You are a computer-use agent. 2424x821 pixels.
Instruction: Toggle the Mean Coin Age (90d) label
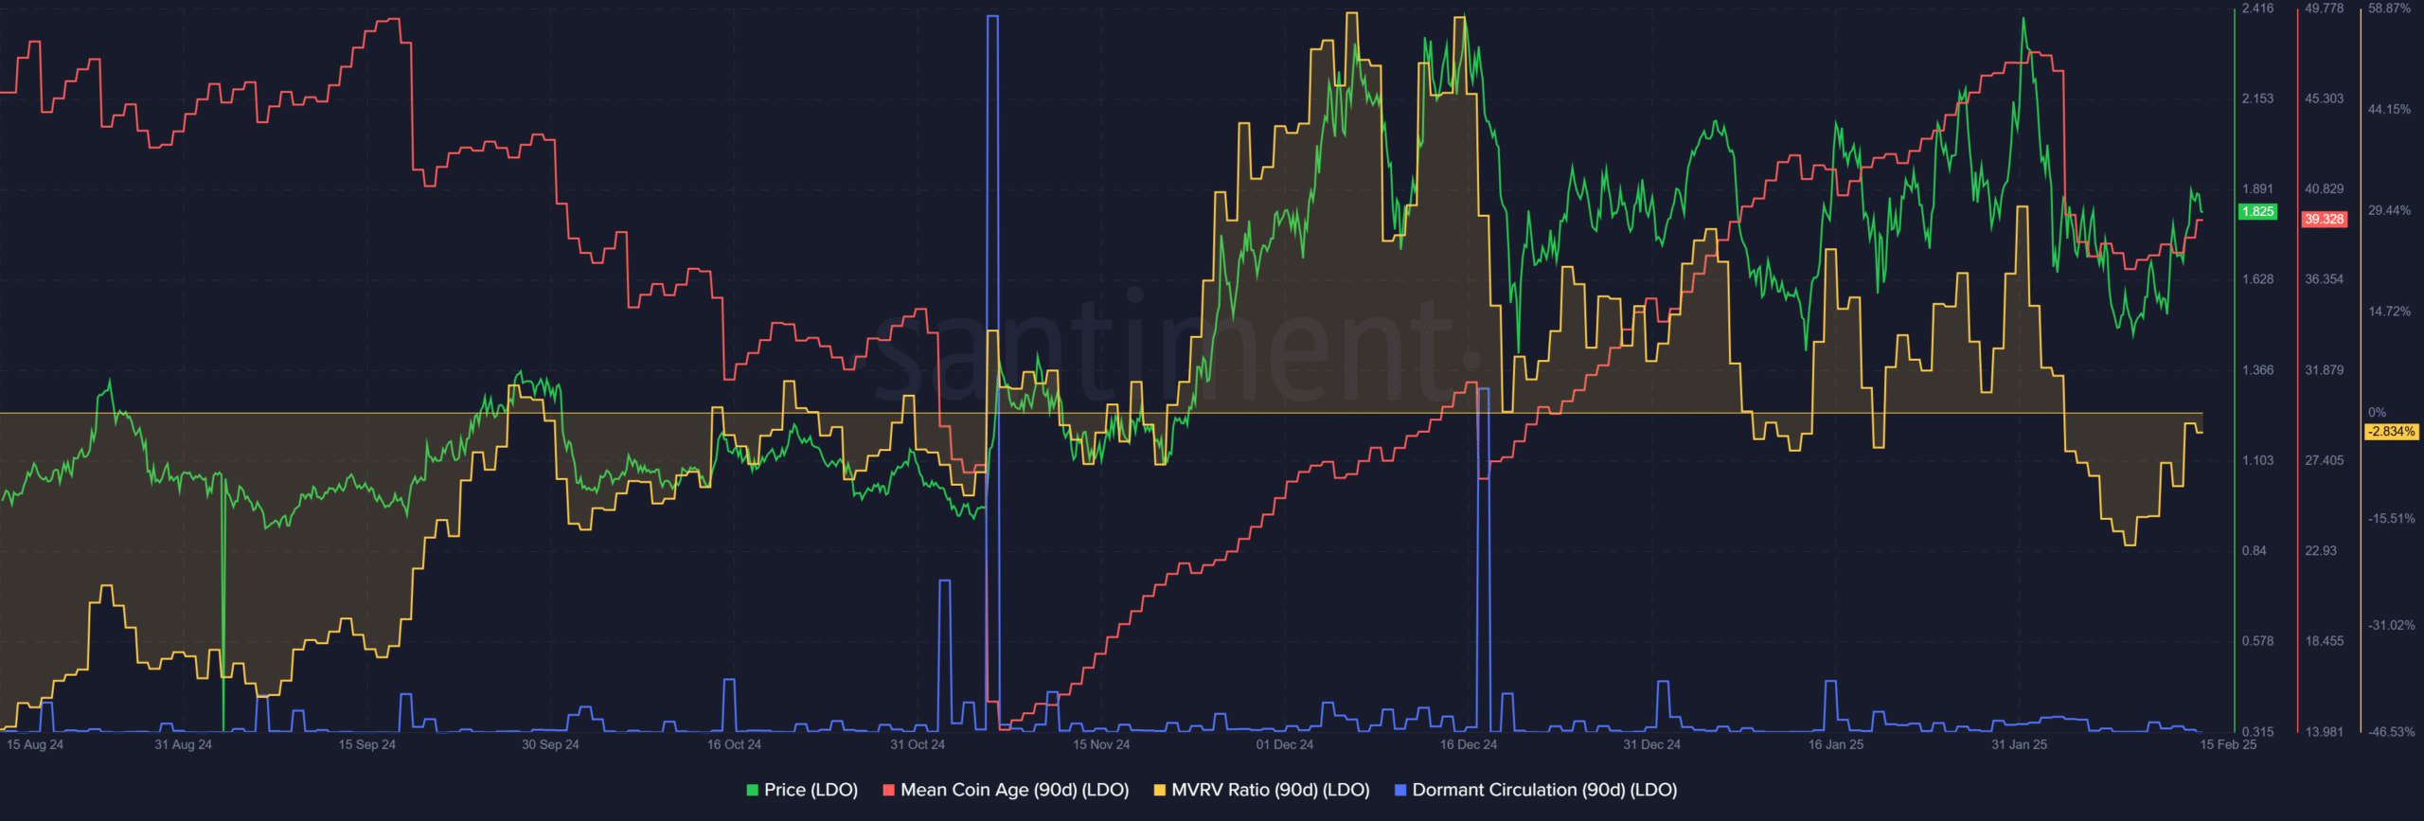click(x=1014, y=790)
